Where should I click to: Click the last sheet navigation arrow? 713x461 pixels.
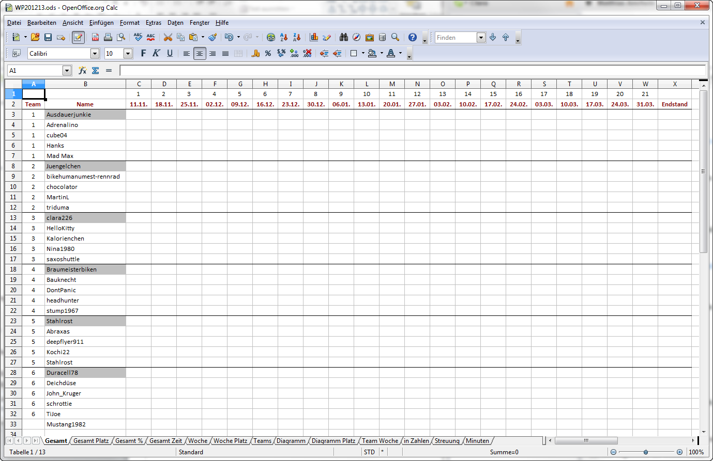(36, 440)
